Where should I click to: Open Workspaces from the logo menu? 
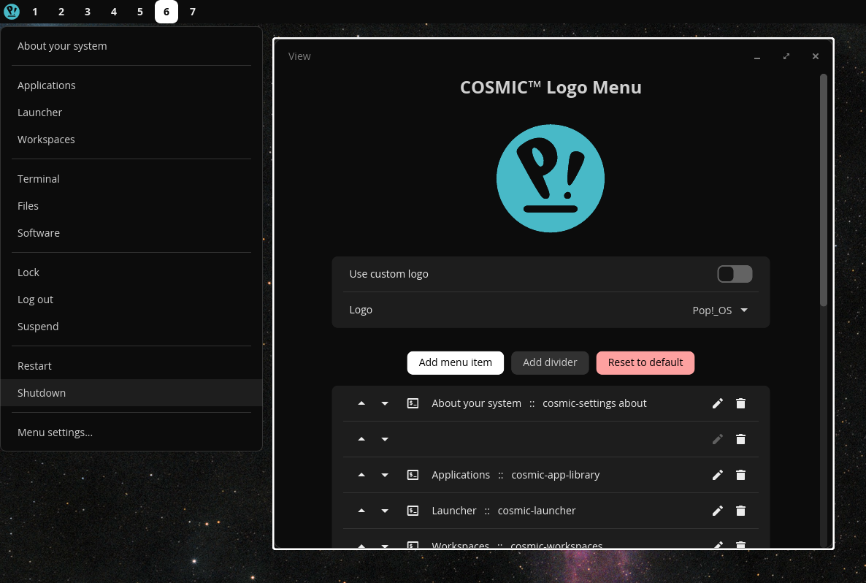coord(131,140)
